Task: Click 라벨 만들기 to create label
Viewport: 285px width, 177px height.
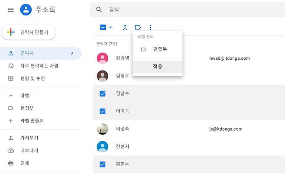Action: tap(32, 121)
